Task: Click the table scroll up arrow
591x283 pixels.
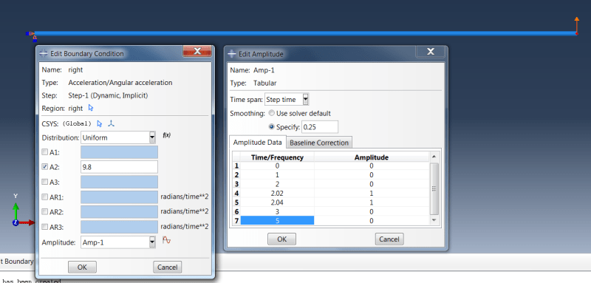Action: [434, 157]
